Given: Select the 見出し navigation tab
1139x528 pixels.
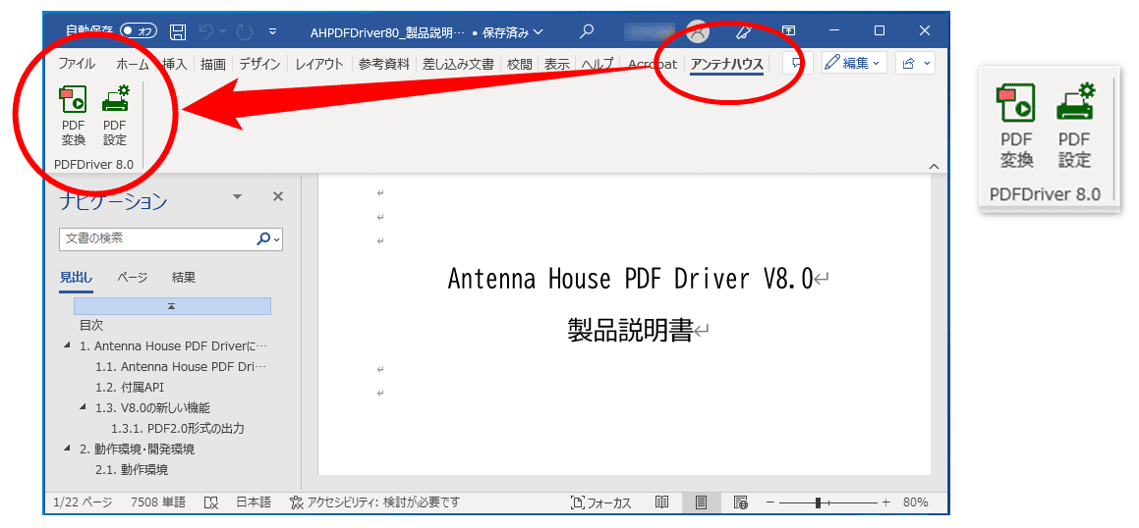Looking at the screenshot, I should click(x=76, y=277).
